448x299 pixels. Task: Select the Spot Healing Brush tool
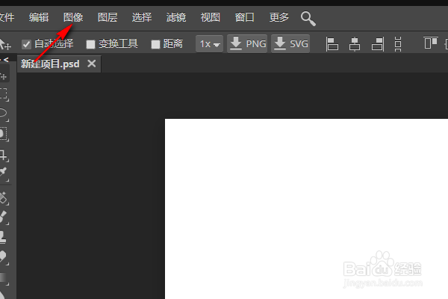click(4, 198)
